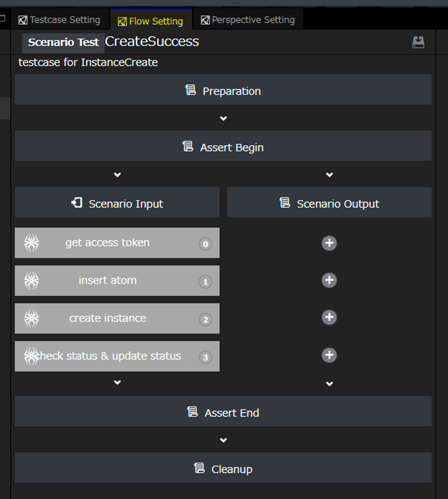This screenshot has width=448, height=499.
Task: Select the Flow Setting tab
Action: [x=151, y=21]
